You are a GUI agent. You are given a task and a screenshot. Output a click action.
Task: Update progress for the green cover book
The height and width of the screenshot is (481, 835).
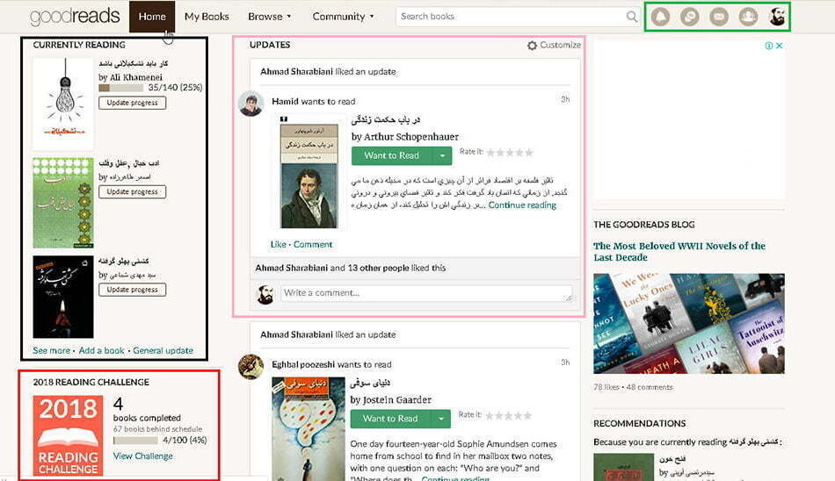[x=132, y=191]
